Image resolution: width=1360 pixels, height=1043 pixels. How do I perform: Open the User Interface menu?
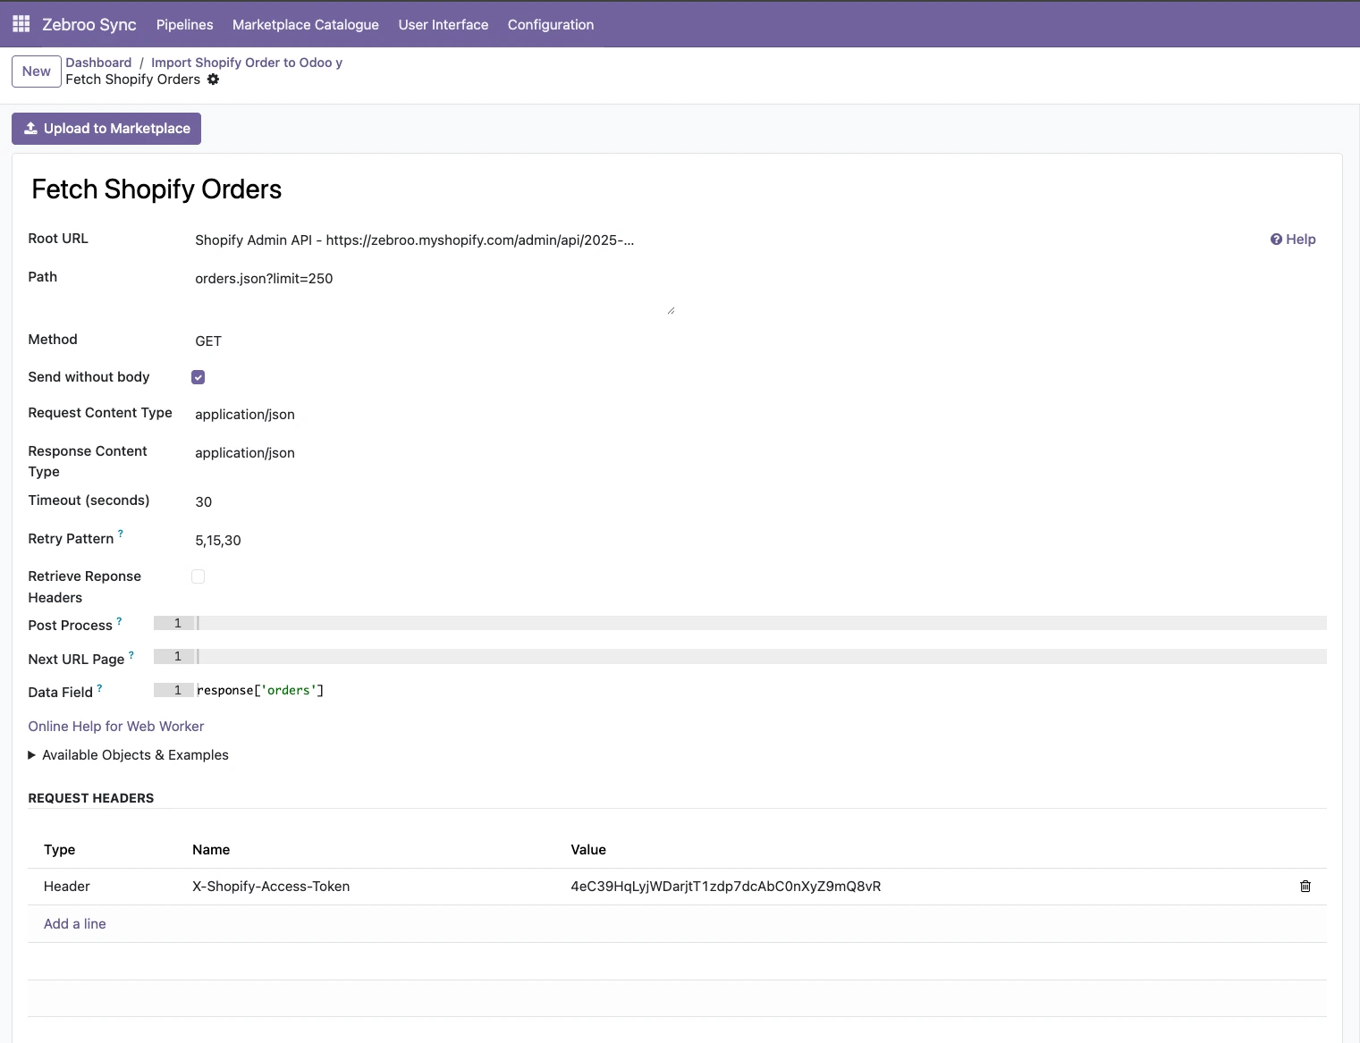click(443, 24)
